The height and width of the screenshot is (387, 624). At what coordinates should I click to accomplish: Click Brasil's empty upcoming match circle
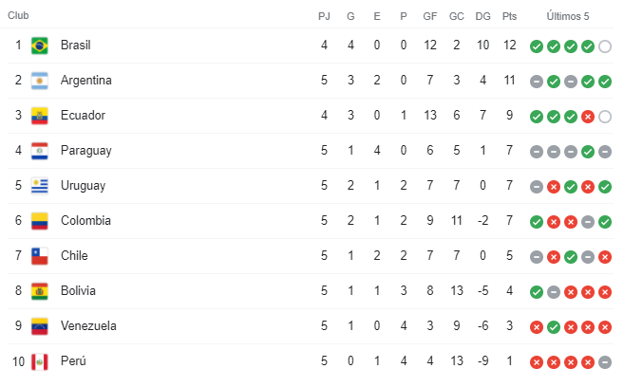[605, 46]
